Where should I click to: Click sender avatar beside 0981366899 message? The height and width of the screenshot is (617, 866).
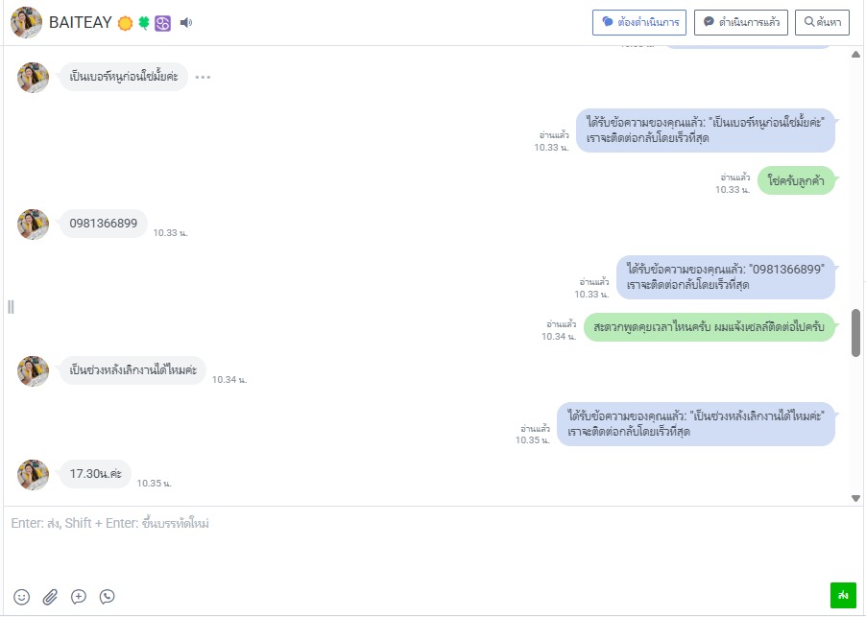(x=34, y=225)
